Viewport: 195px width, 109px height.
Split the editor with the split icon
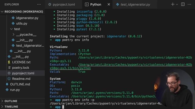(x=183, y=4)
